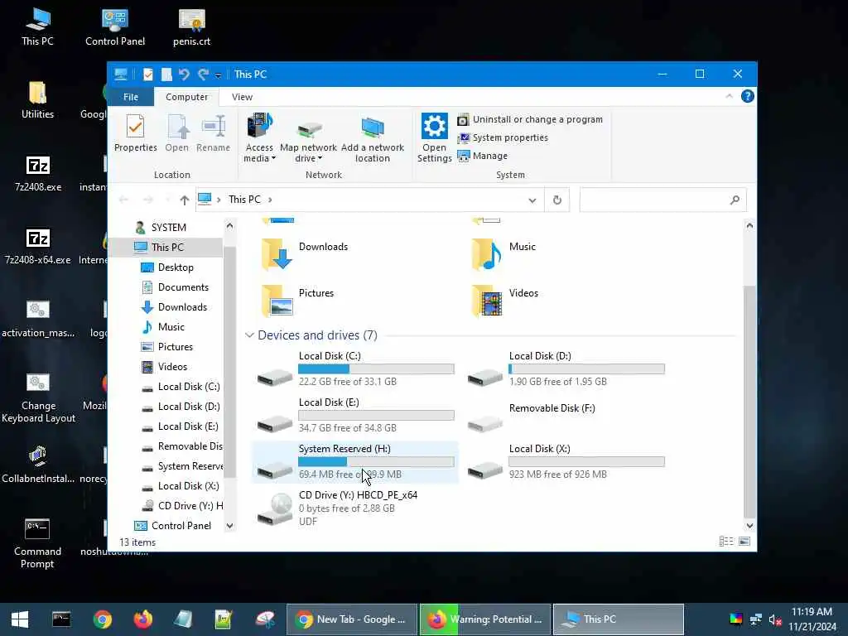Click the Local Disk (C:) usage bar
The image size is (848, 636).
[376, 369]
